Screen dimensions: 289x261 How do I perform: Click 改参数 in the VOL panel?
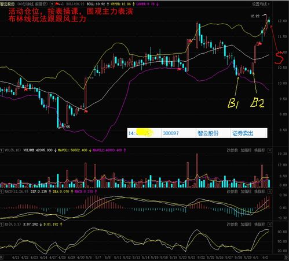pyautogui.click(x=232, y=150)
